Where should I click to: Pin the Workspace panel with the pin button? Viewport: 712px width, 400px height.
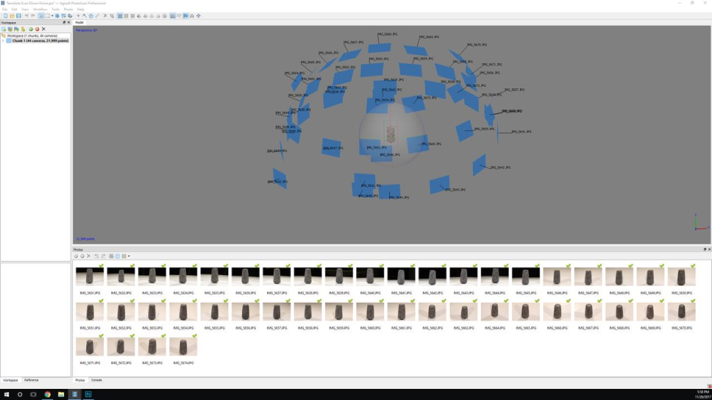tap(64, 22)
